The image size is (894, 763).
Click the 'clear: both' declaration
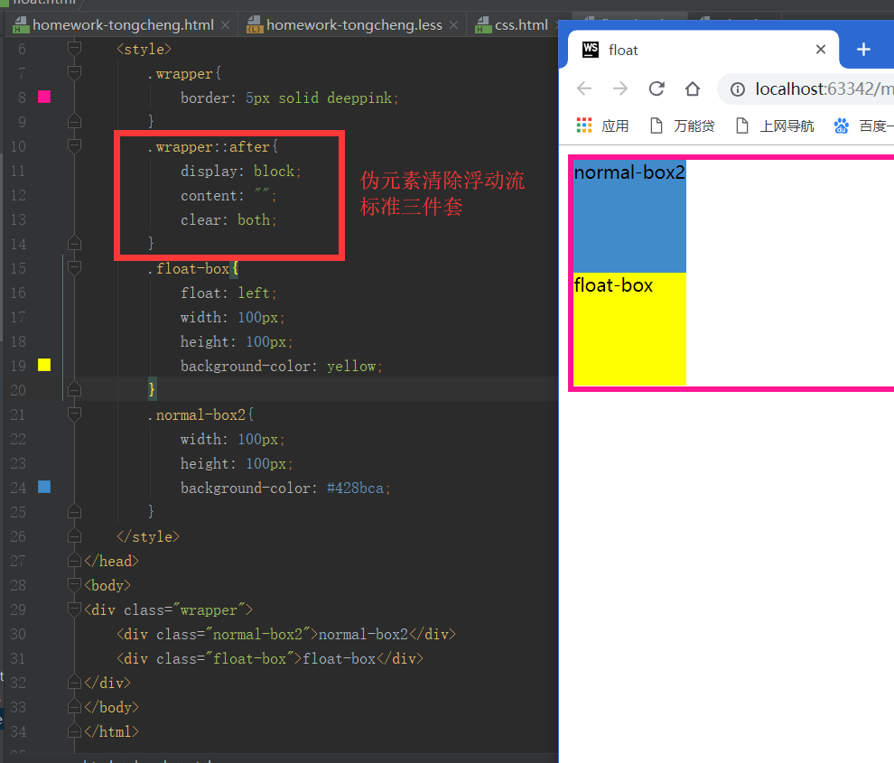[228, 220]
